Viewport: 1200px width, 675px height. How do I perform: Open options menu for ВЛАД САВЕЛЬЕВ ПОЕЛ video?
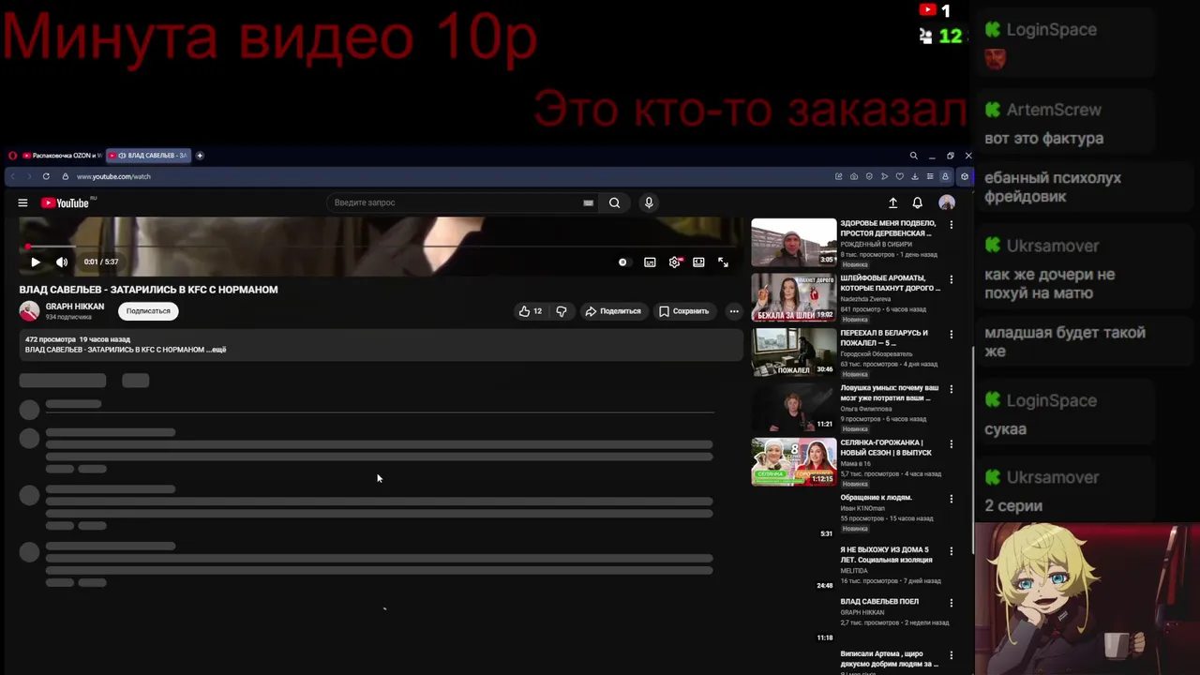click(951, 603)
